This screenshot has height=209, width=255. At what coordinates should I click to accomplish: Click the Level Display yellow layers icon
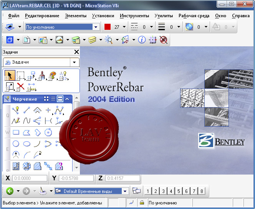pyautogui.click(x=92, y=40)
